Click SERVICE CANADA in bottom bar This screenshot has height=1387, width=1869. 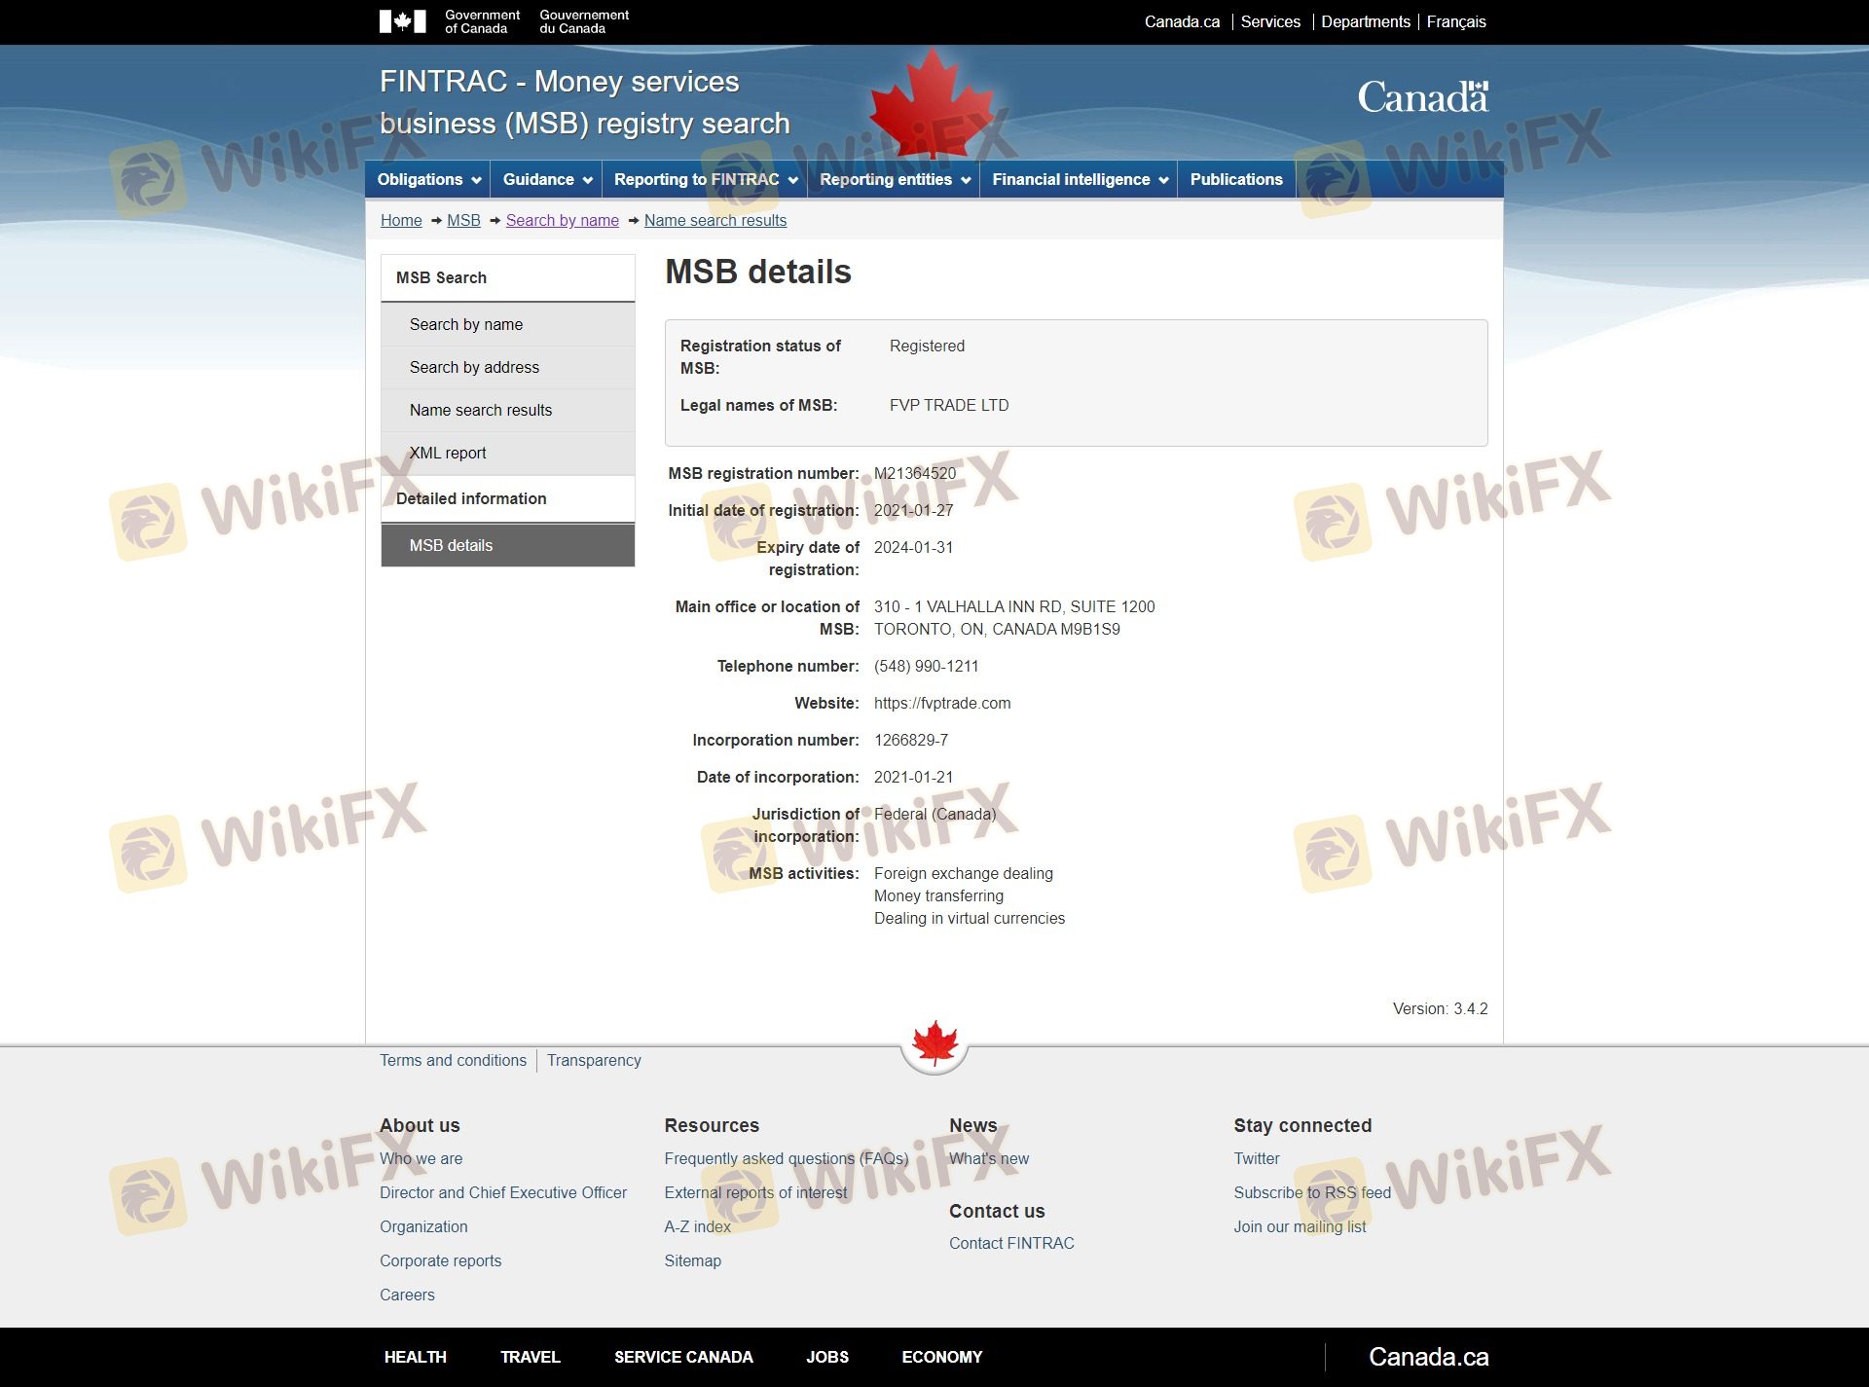[683, 1357]
